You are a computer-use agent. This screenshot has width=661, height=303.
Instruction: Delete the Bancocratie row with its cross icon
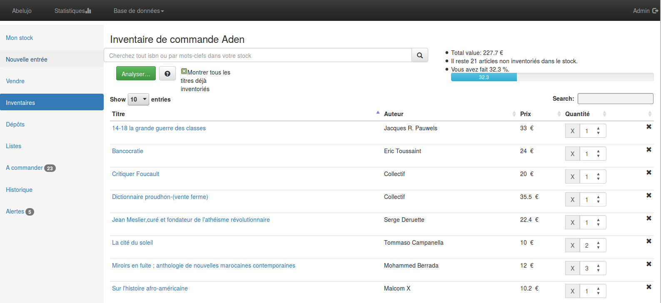[x=649, y=149]
